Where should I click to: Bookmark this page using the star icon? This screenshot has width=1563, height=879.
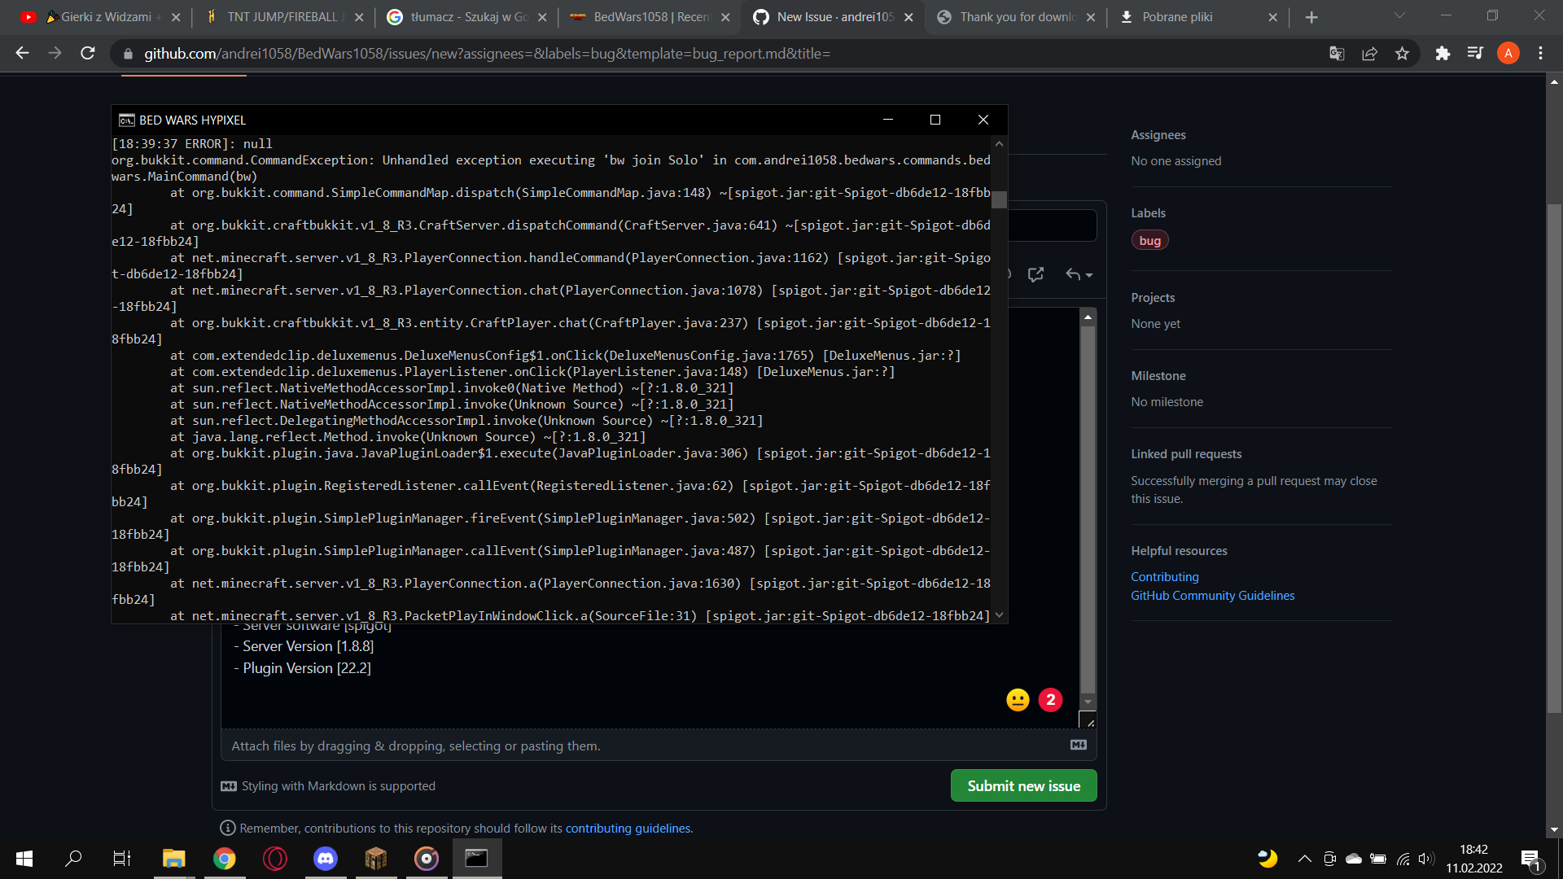click(1402, 53)
